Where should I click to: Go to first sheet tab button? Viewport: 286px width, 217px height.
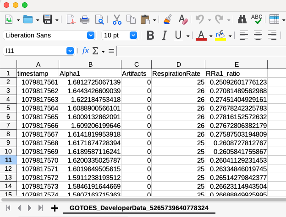click(x=8, y=208)
